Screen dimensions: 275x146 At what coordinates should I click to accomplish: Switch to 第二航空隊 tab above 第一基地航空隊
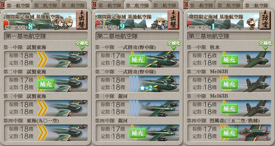point(46,5)
